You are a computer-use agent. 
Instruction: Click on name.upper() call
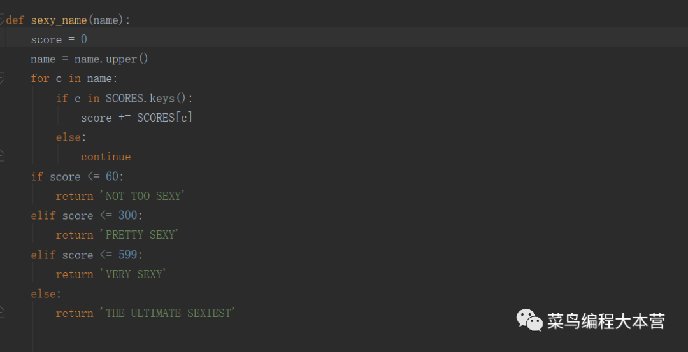point(111,59)
